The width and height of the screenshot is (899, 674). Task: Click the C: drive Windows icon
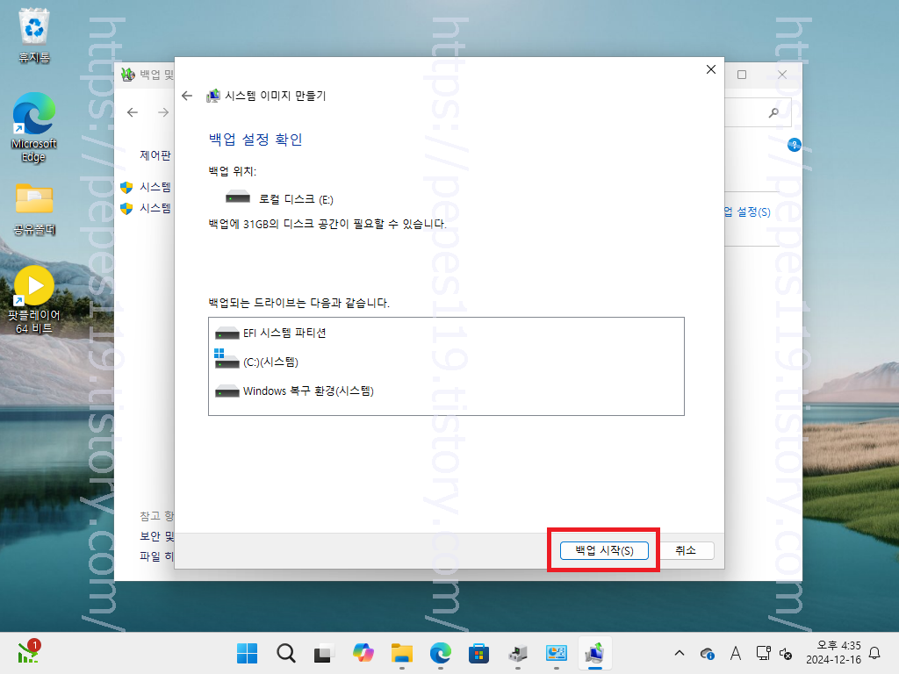point(227,359)
